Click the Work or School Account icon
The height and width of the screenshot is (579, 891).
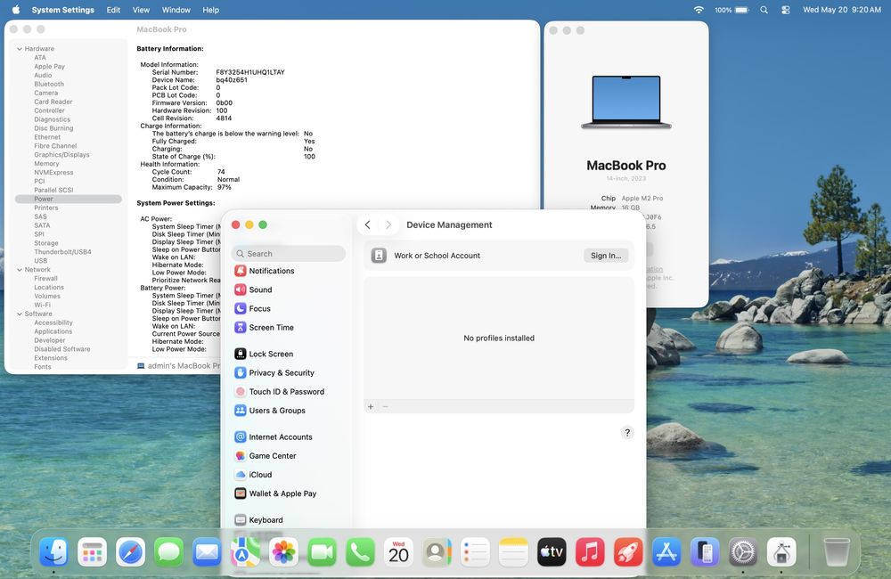[x=379, y=256]
